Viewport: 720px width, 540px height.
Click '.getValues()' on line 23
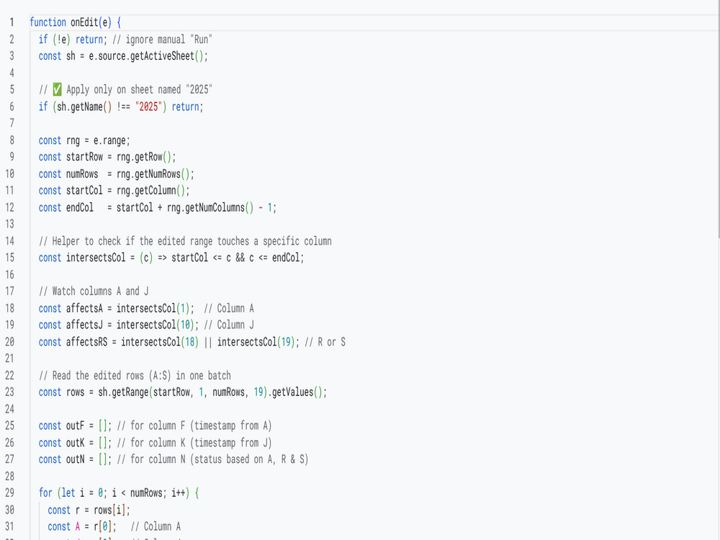click(294, 392)
